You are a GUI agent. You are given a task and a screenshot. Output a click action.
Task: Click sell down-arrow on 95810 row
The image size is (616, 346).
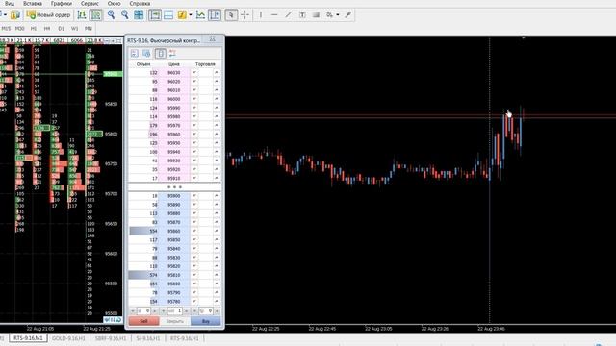[194, 275]
